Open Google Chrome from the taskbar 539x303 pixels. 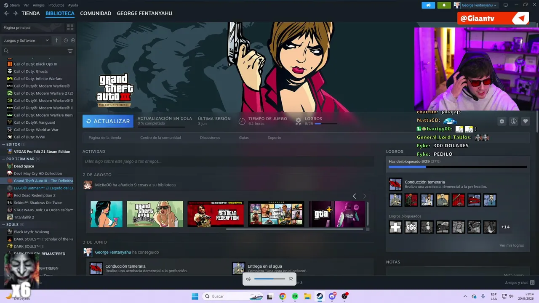[x=283, y=296]
